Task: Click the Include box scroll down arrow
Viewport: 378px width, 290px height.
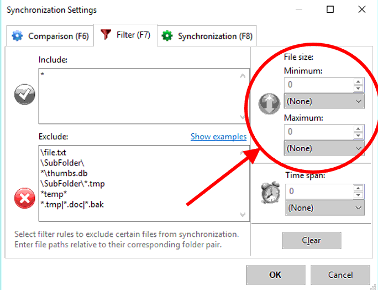Action: tap(243, 117)
